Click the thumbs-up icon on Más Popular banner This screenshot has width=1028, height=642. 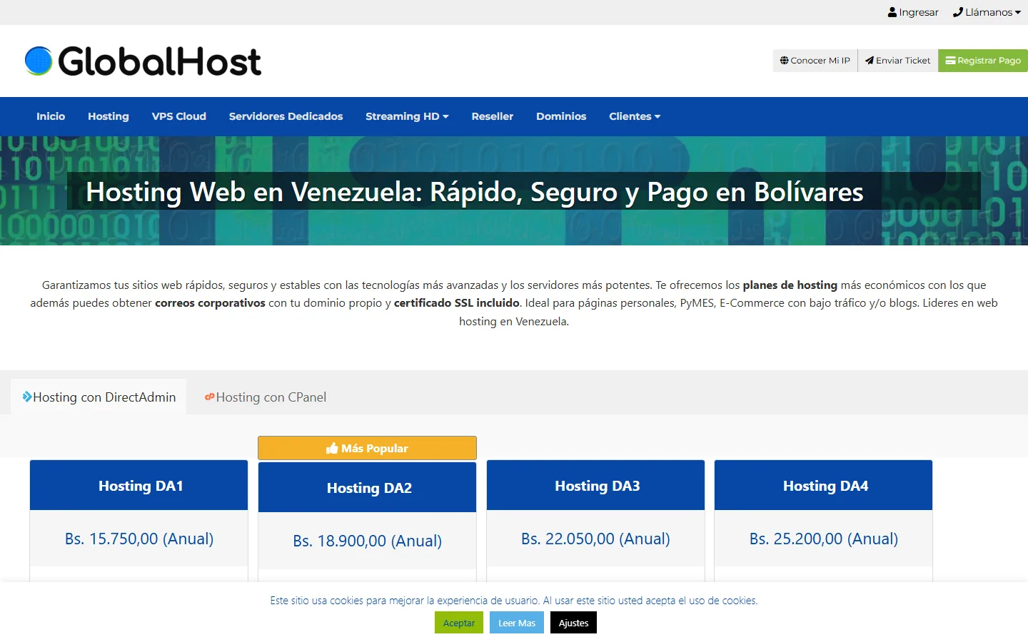pos(333,448)
